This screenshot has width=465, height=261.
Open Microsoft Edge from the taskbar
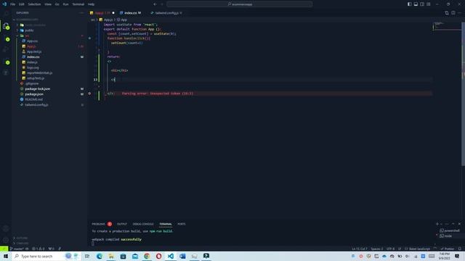[99, 256]
